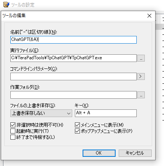The image size is (164, 166).
Task: Click the 実行ファイル(E) label
Action: 25,50
